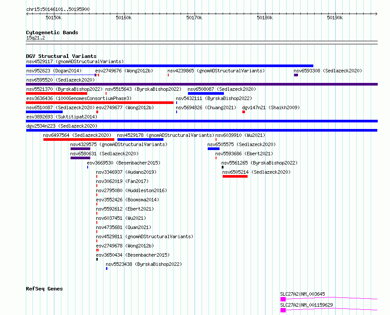This screenshot has height=315, width=390.
Task: Click the RefSeq Genes track heading
Action: (x=44, y=289)
